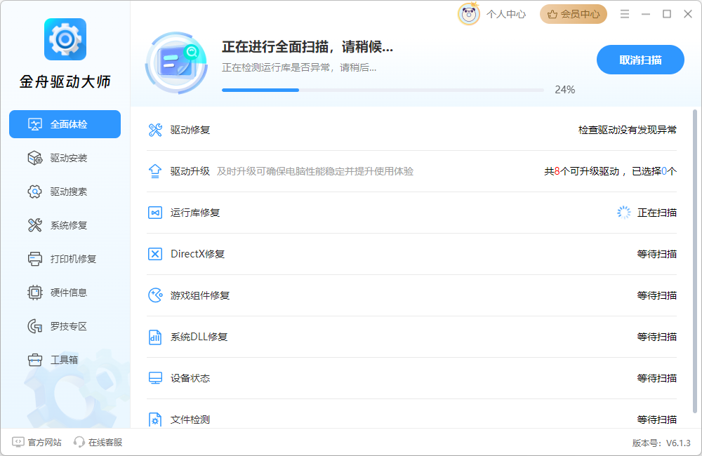This screenshot has width=702, height=456.
Task: Click the 官方网站 monitor icon
Action: coord(18,442)
